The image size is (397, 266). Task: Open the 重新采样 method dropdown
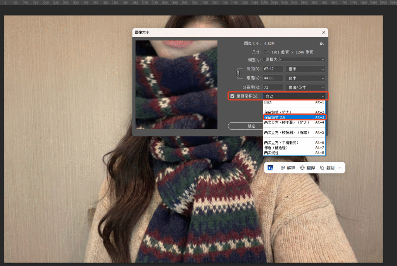[294, 96]
